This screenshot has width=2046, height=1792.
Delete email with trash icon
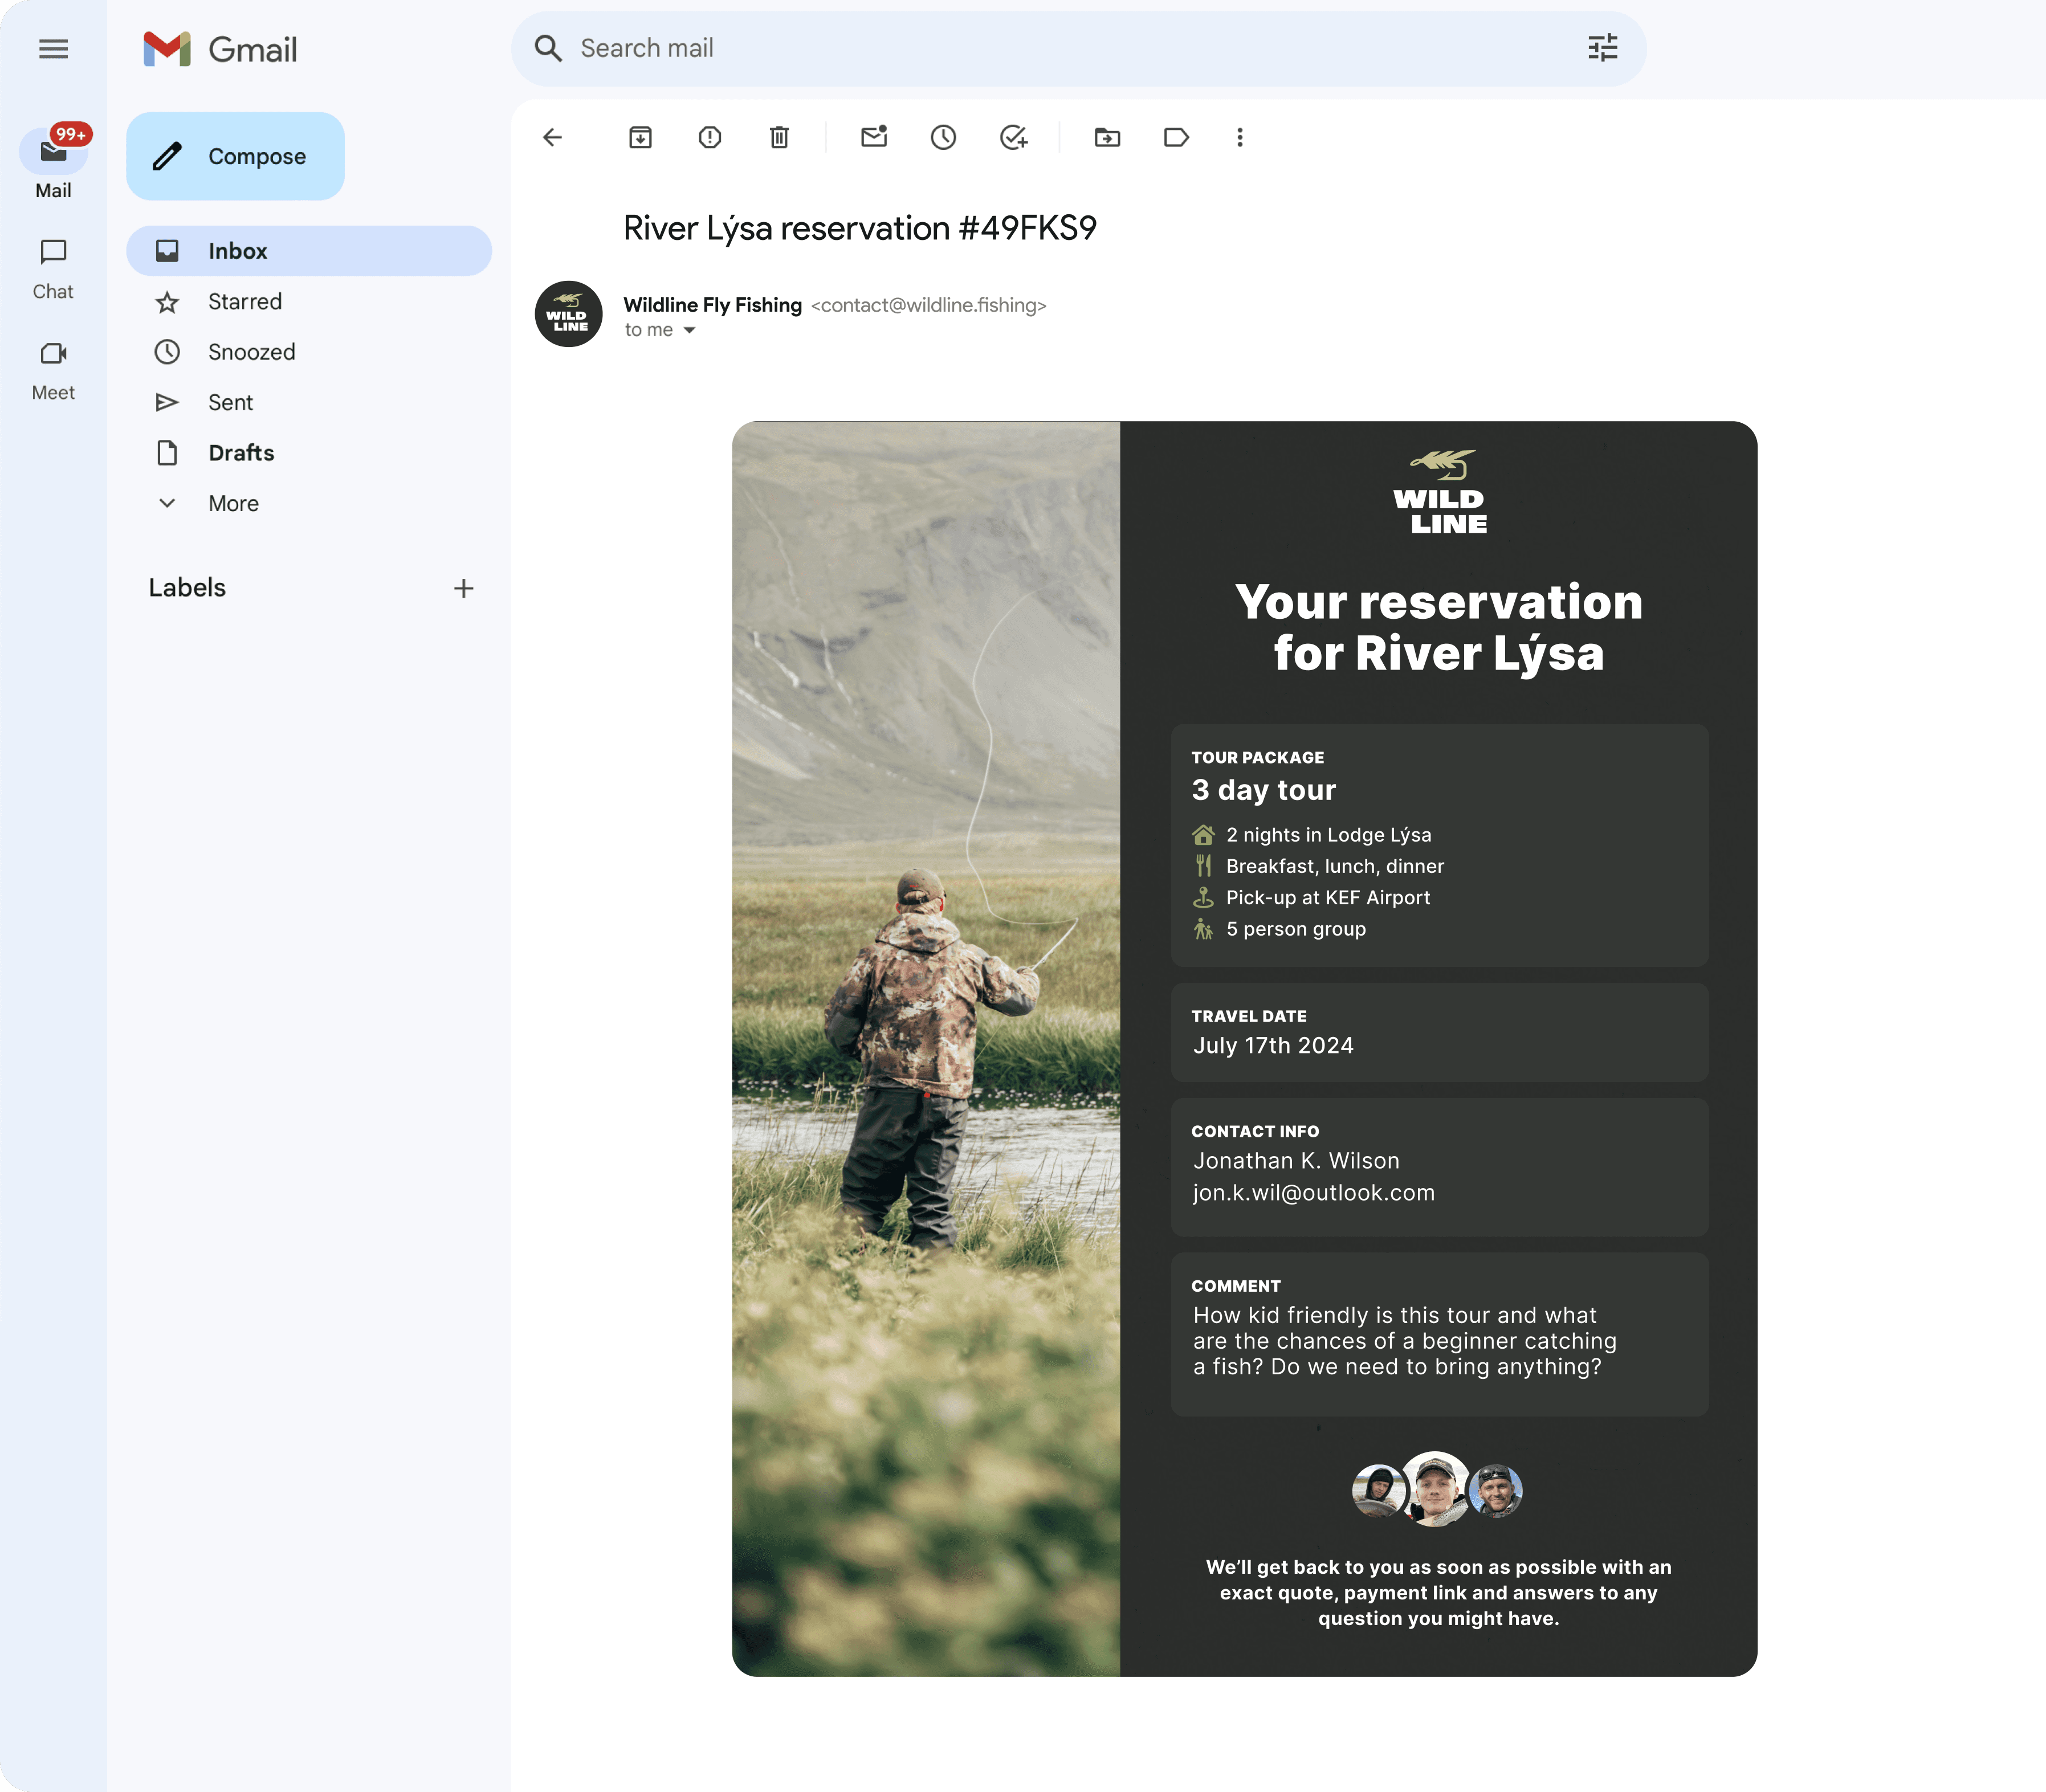(779, 137)
